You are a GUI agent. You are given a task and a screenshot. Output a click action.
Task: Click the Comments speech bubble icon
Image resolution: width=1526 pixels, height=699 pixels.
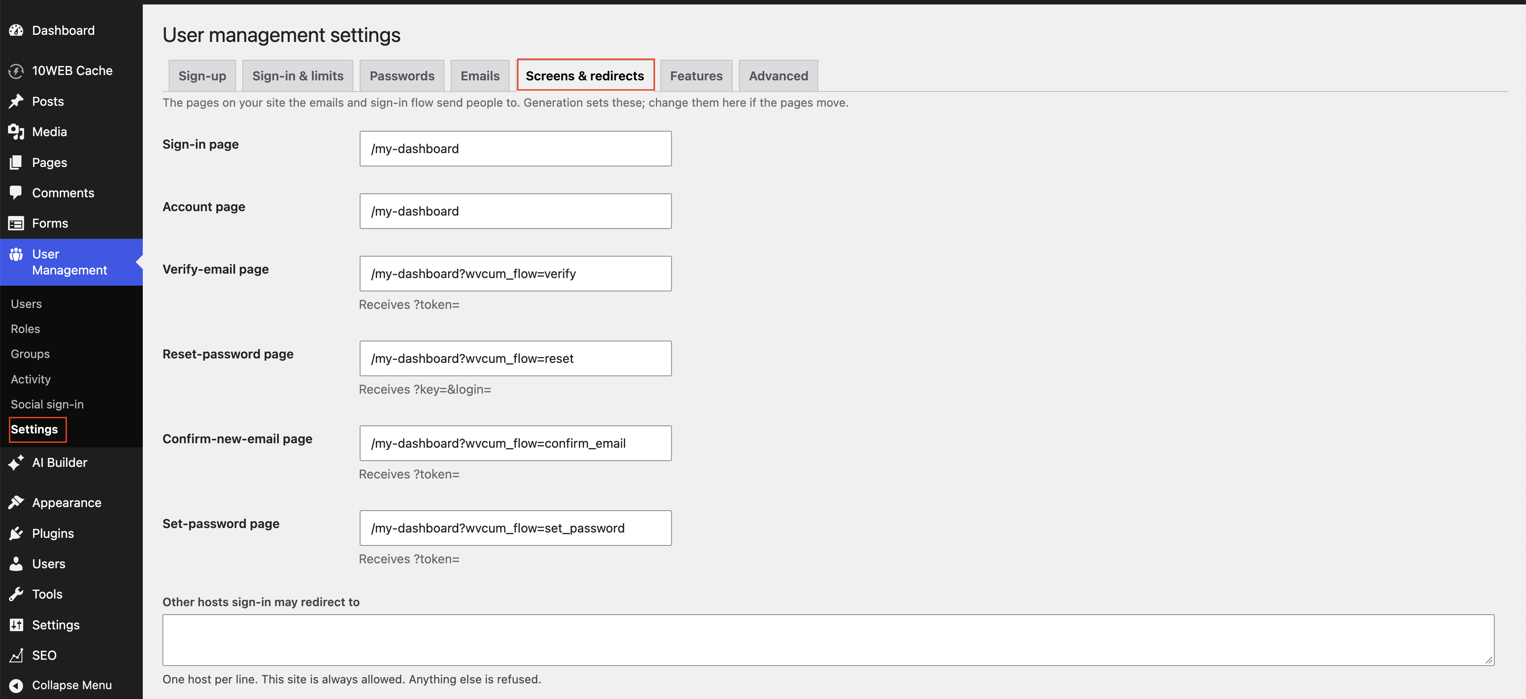coord(16,192)
